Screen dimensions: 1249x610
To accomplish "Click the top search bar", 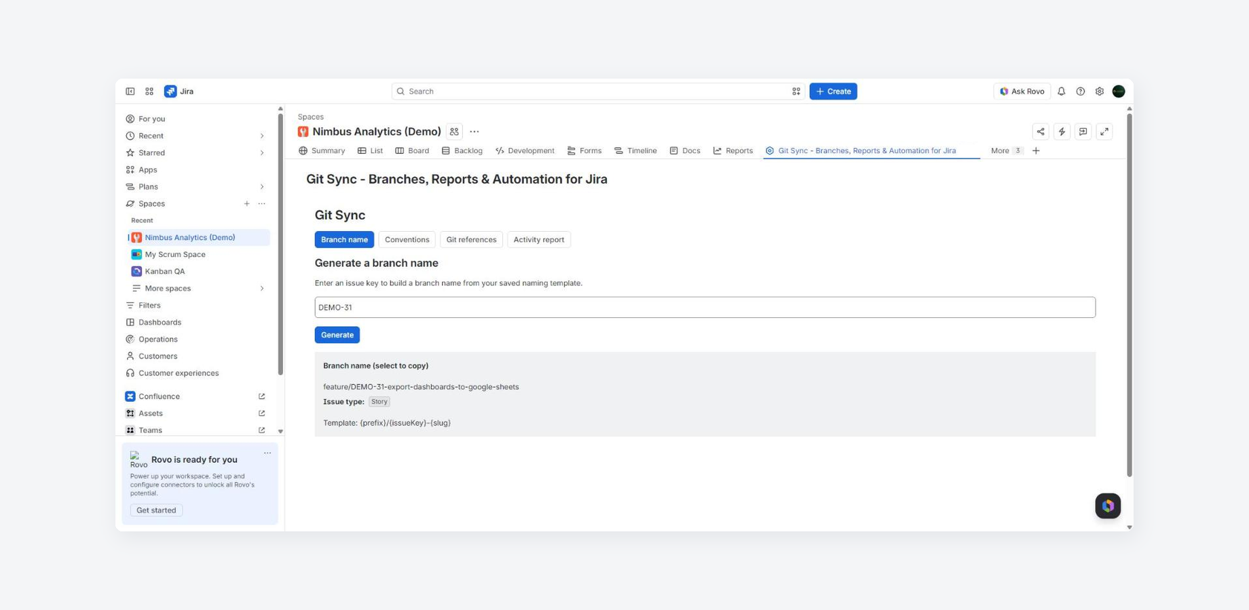I will (598, 91).
